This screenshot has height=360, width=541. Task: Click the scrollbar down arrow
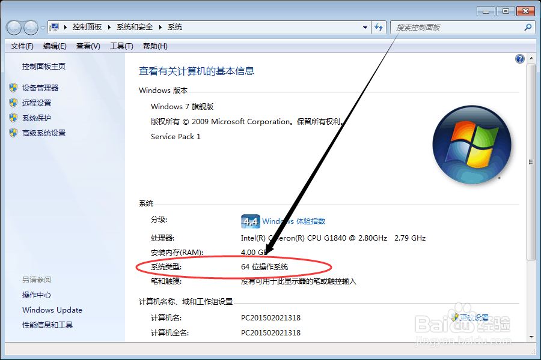click(x=531, y=337)
